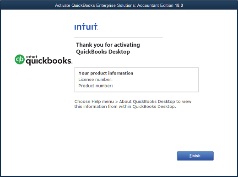Click the 'Your product information' title
The height and width of the screenshot is (177, 238).
tap(106, 73)
